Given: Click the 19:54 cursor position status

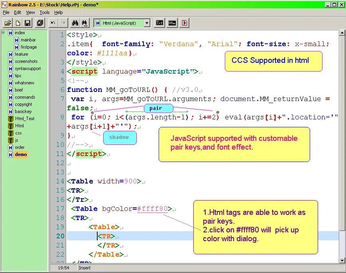Looking at the screenshot, I should pyautogui.click(x=63, y=268).
